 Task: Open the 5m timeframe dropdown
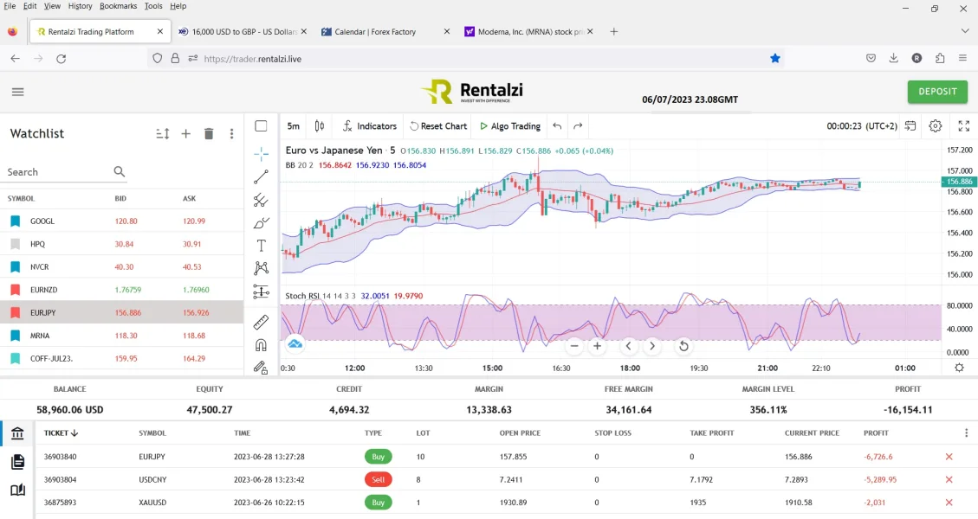pyautogui.click(x=294, y=126)
